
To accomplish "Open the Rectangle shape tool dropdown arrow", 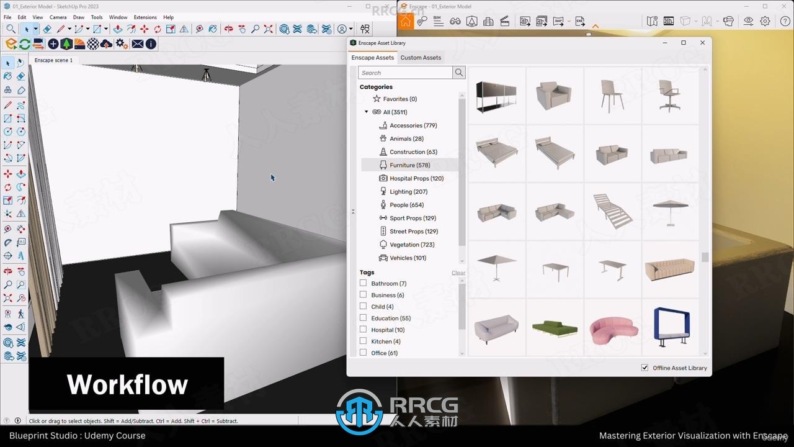I will tap(106, 29).
